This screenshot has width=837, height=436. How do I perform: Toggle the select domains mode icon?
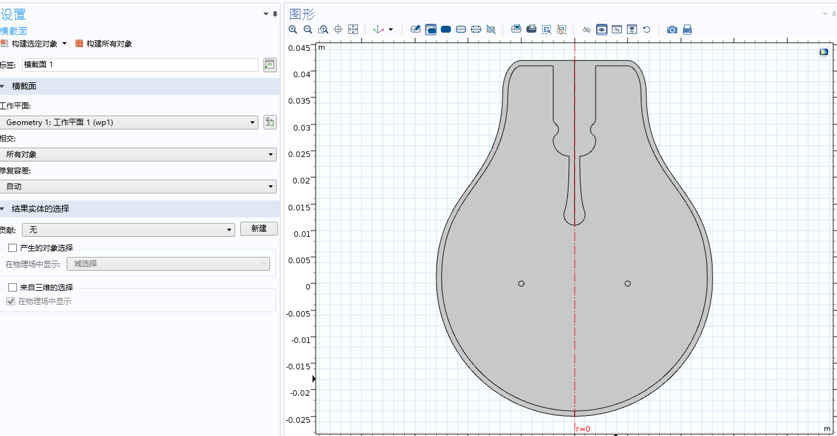coord(446,30)
